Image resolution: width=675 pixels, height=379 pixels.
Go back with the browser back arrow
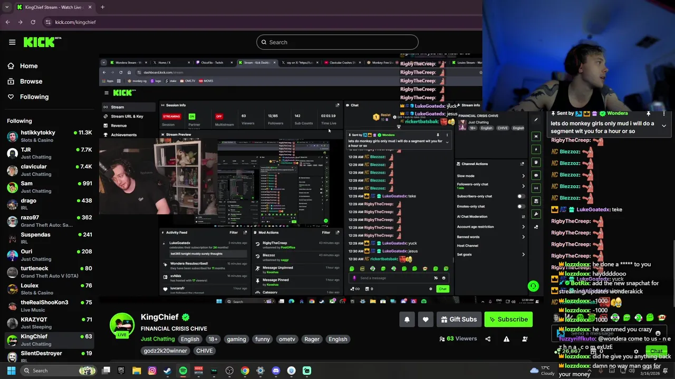(7, 22)
